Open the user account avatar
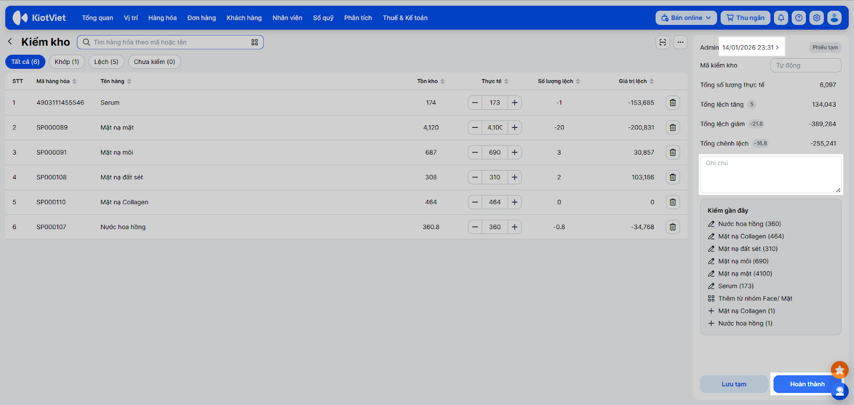This screenshot has height=405, width=854. [834, 18]
